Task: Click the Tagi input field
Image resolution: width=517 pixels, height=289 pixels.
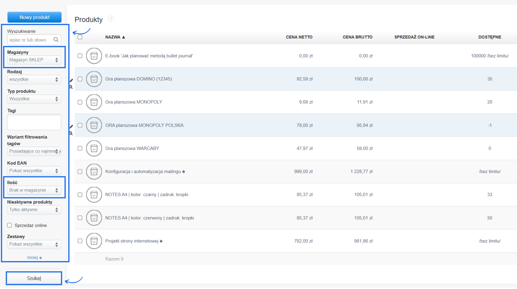Action: [34, 122]
